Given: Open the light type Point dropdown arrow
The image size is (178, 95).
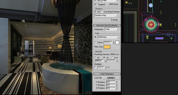Looking at the screenshot, I should pos(117,1).
